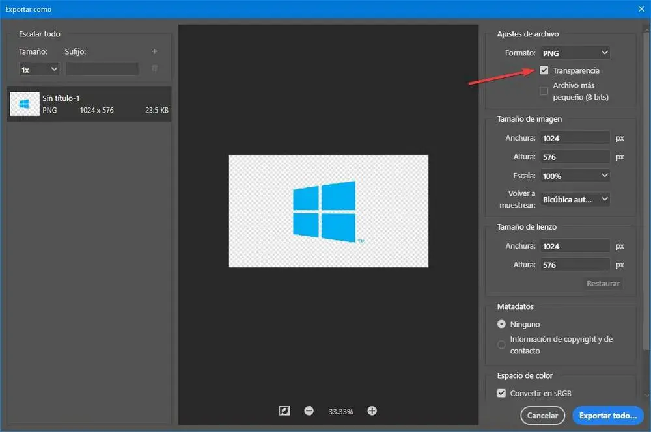
Task: Click the Exportar todo button
Action: [x=608, y=415]
